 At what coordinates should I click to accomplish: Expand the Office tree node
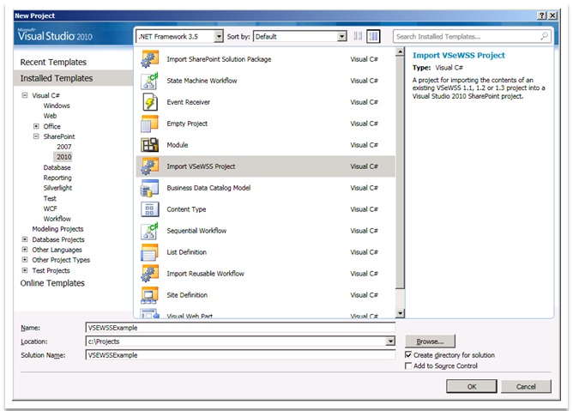coord(36,126)
